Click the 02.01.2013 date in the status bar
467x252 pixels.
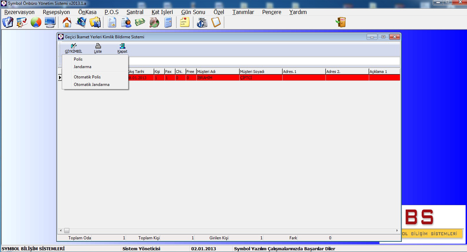pos(204,249)
